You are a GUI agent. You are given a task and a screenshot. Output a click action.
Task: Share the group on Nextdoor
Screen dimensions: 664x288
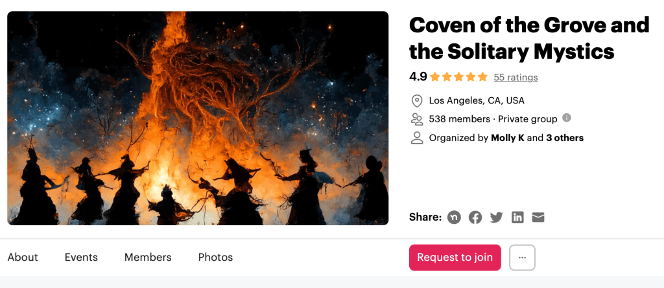point(455,217)
